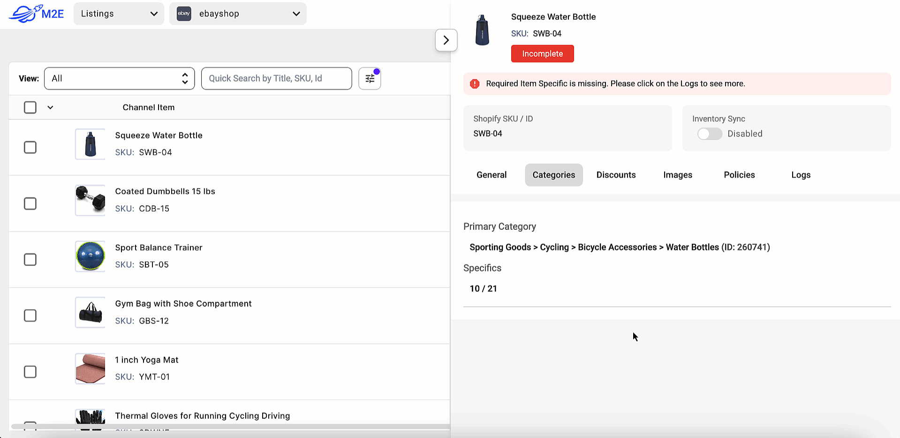The image size is (900, 438).
Task: Expand the Channel Item header chevron
Action: [50, 107]
